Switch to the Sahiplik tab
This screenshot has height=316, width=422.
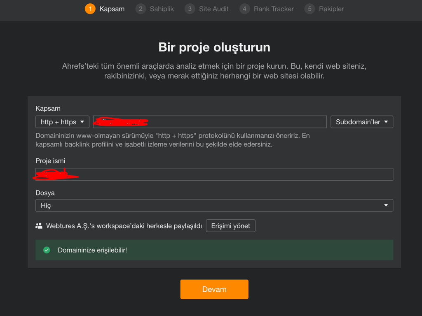click(x=162, y=9)
